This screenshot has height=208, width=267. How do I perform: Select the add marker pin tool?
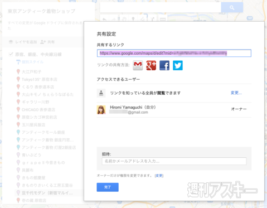133,19
